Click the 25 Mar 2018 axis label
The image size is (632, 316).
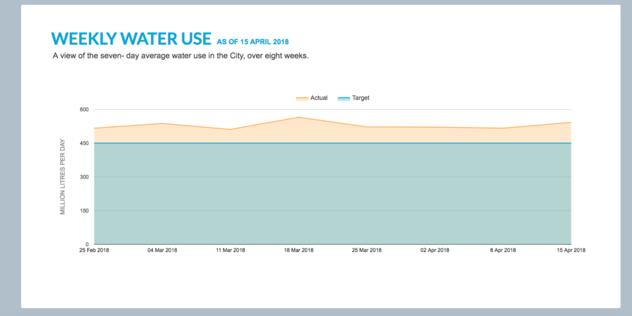click(367, 250)
